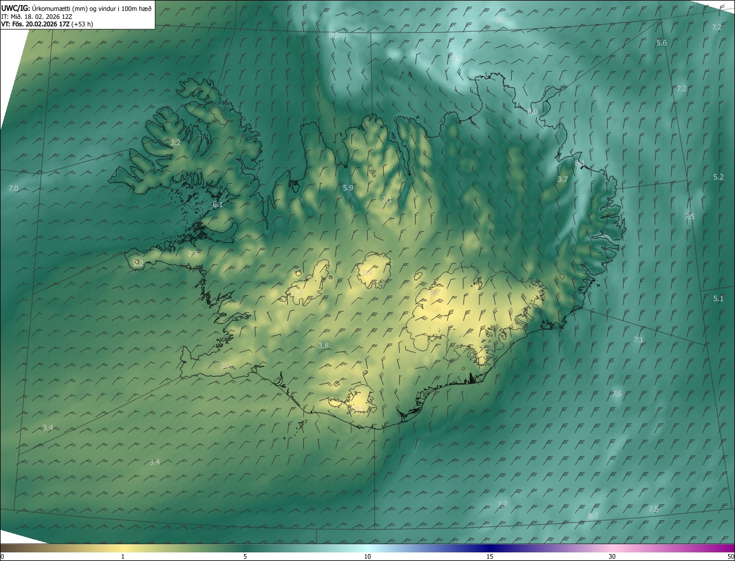Click the colorbar tick label 5
Image resolution: width=735 pixels, height=561 pixels.
point(245,556)
